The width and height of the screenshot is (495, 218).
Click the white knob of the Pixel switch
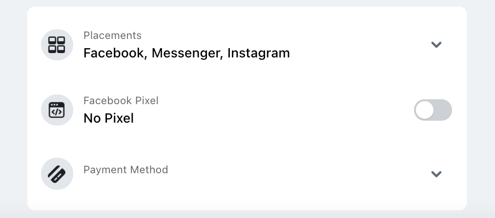click(425, 110)
